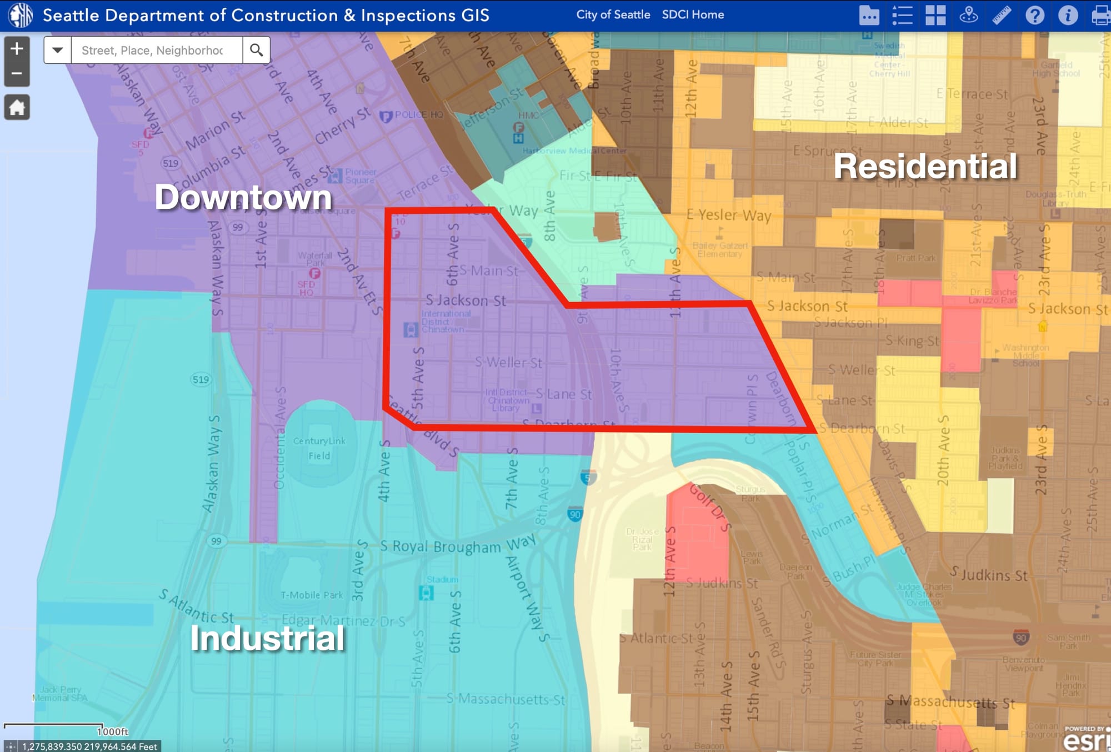This screenshot has width=1111, height=752.
Task: Click the coordinates crosshair icon at bottom
Action: pos(11,746)
